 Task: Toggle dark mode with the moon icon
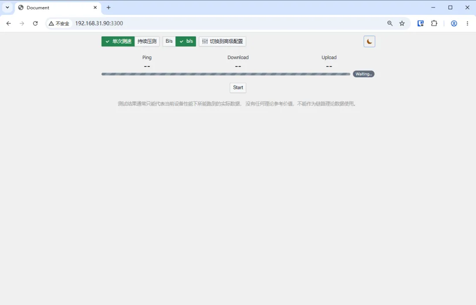[369, 41]
